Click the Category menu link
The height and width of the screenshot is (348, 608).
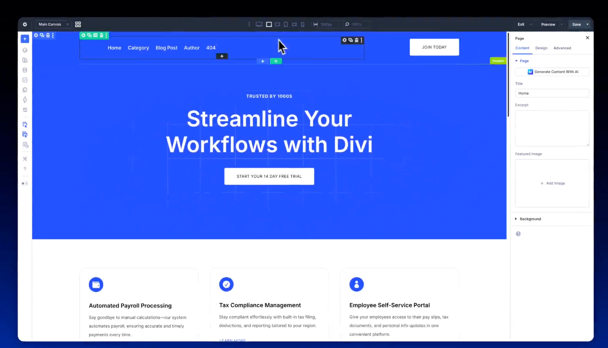139,48
